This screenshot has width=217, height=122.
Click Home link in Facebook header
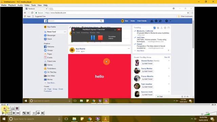(x=133, y=21)
